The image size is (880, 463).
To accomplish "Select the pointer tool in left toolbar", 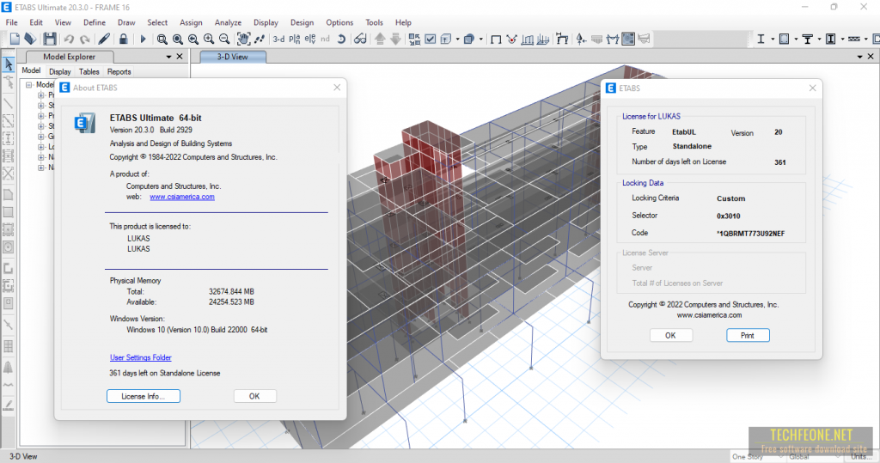I will pyautogui.click(x=9, y=64).
